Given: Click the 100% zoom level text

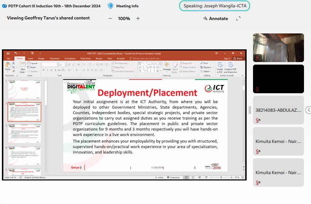Looking at the screenshot, I should point(124,18).
